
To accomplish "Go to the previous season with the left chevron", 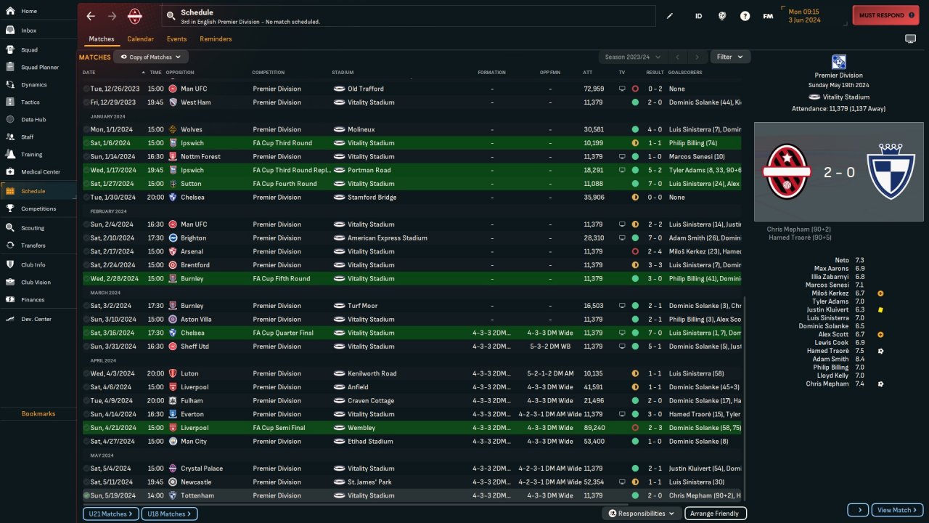I will 676,57.
